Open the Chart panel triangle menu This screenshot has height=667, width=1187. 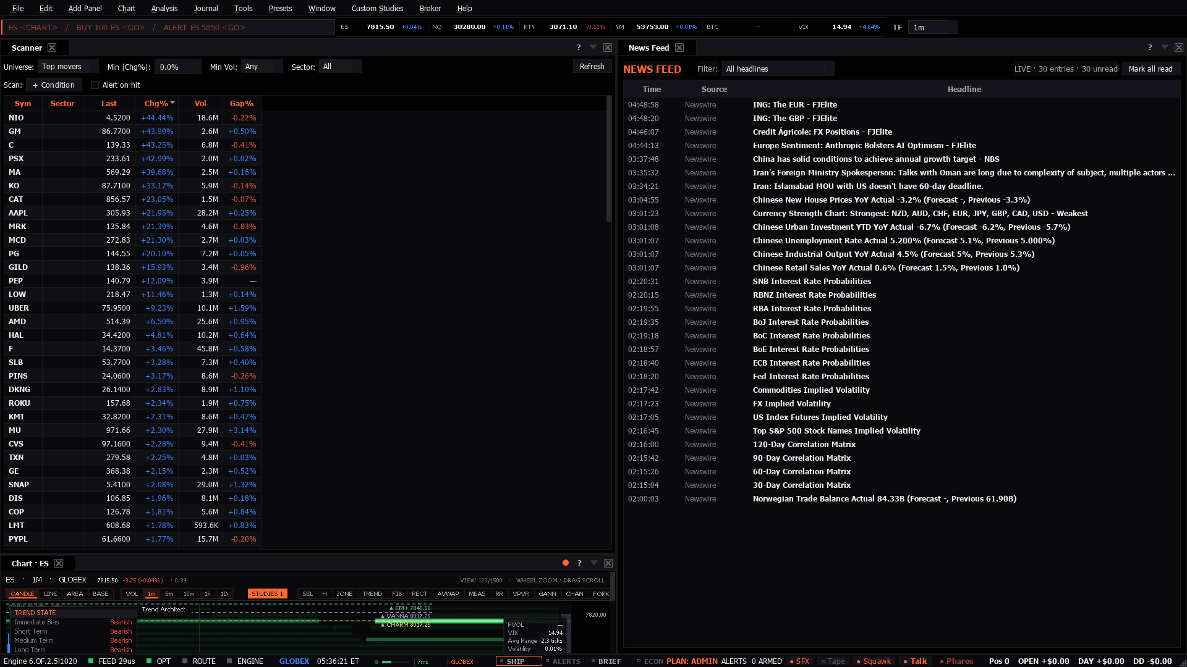click(x=594, y=563)
